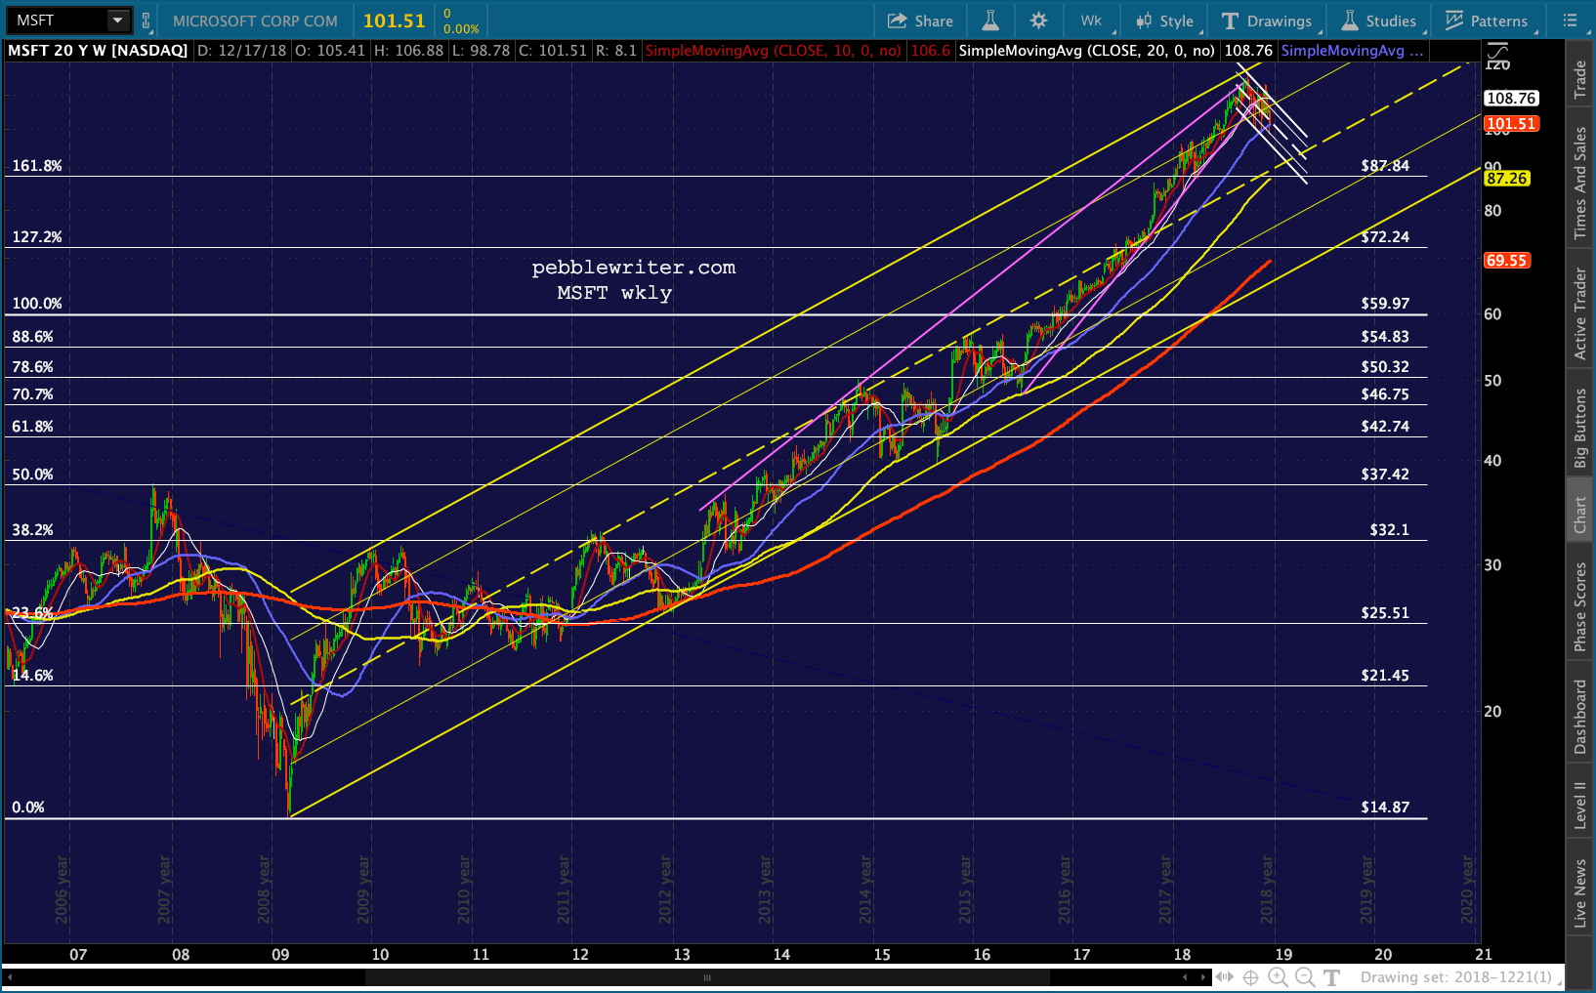Open the Patterns menu
1596x993 pixels.
(1487, 21)
